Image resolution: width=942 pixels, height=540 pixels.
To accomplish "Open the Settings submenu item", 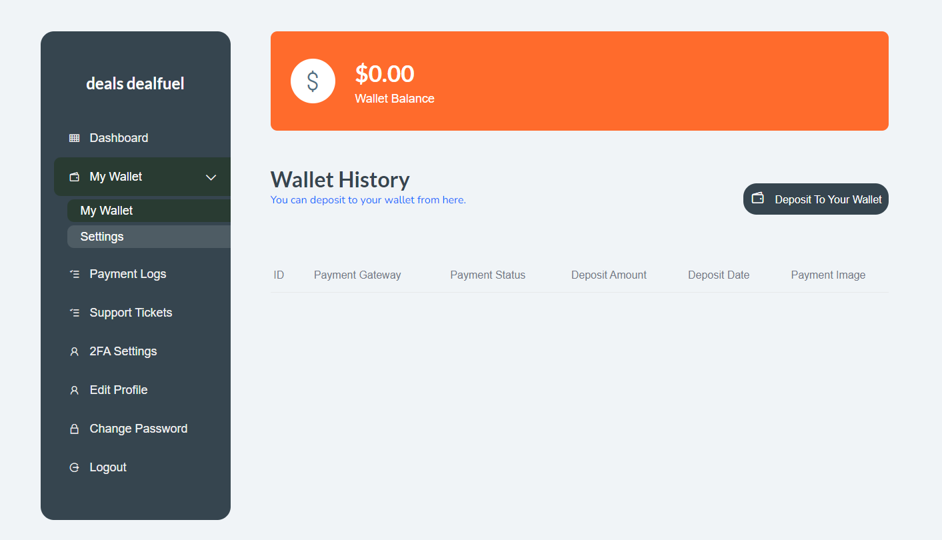I will click(102, 236).
